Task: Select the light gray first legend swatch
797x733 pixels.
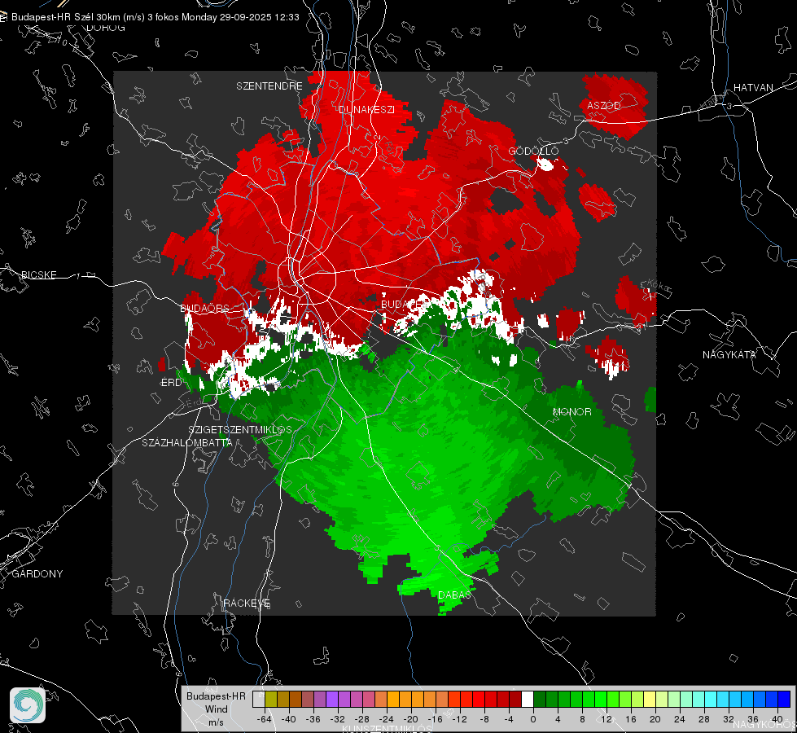Action: [x=258, y=699]
